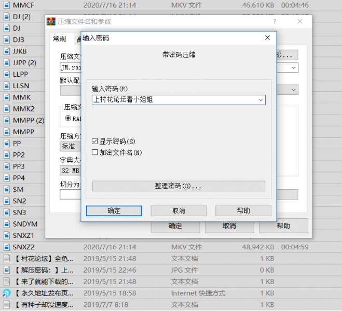
Task: Click the PP3 file icon
Action: click(7, 166)
